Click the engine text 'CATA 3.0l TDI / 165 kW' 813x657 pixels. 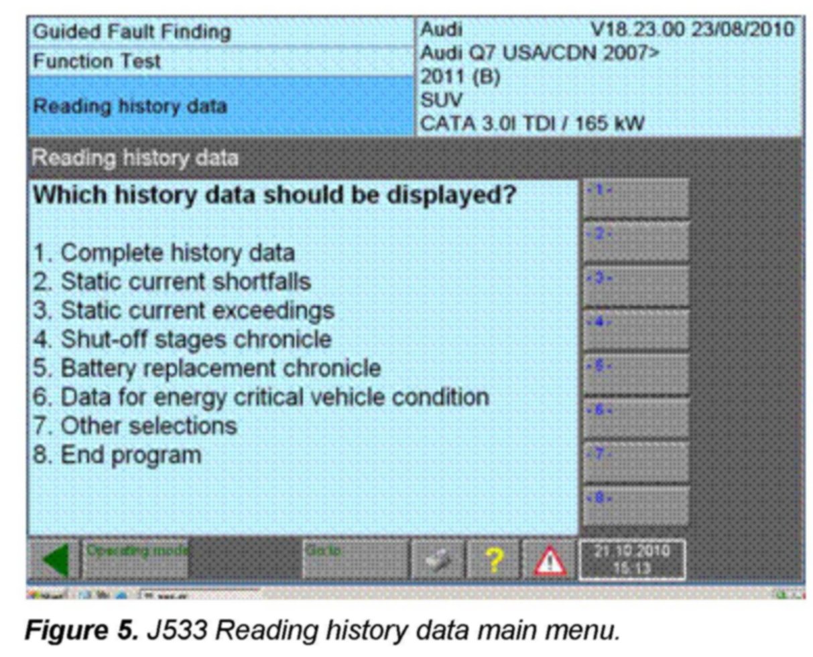(532, 124)
